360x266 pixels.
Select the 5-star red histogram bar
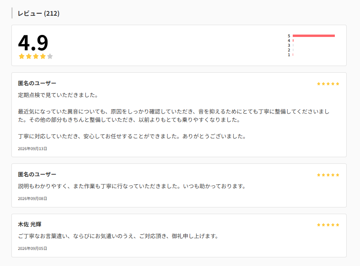[314, 35]
